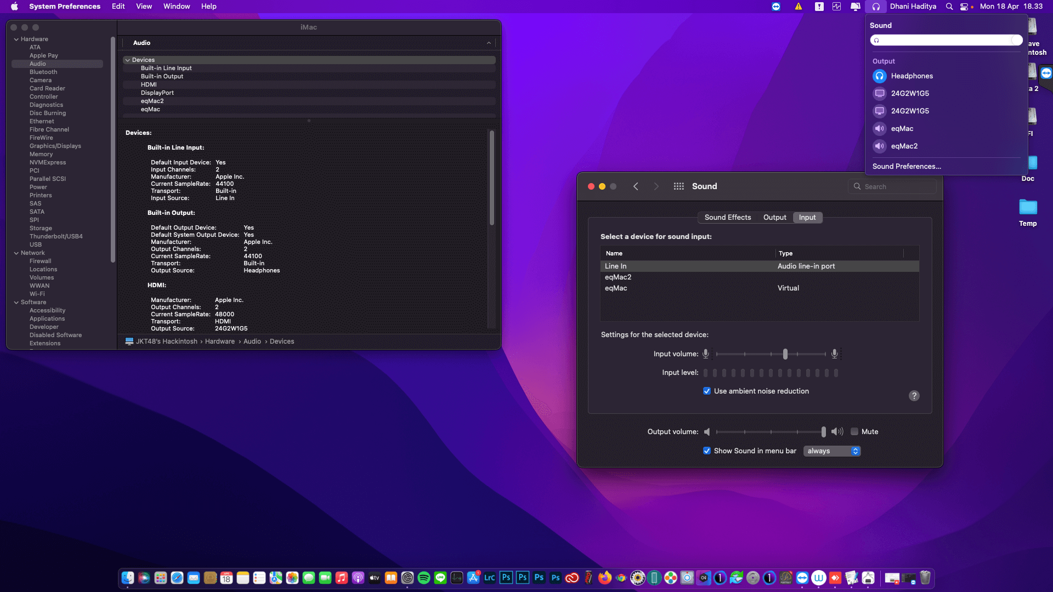This screenshot has height=592, width=1053.
Task: Click the Spotlight search icon in menu bar
Action: click(x=949, y=7)
